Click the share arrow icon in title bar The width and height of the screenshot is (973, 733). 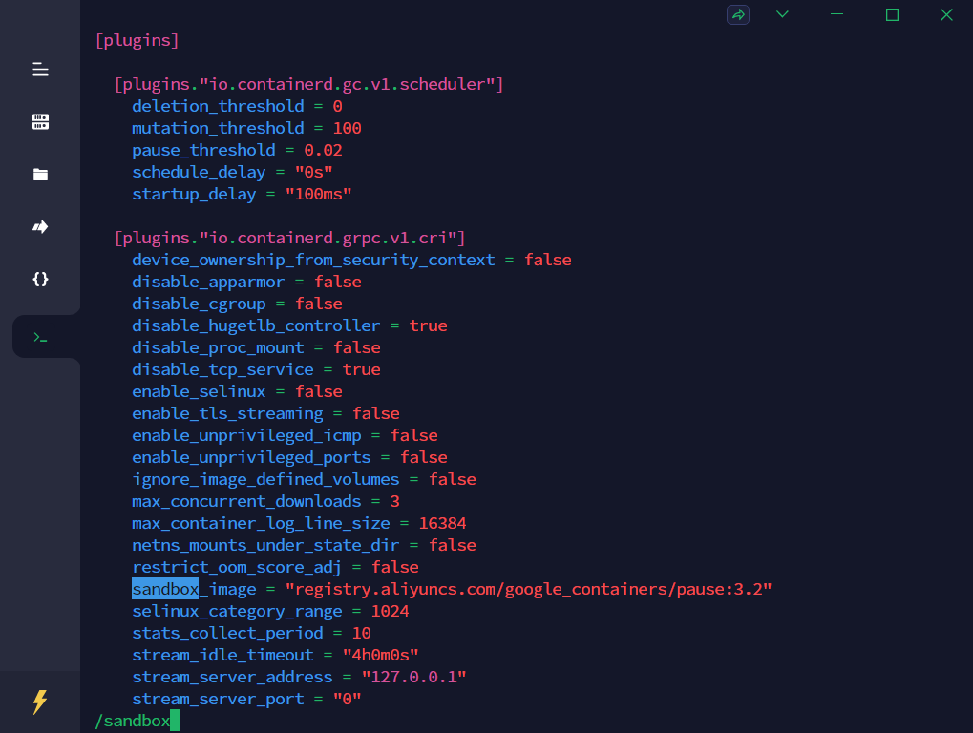click(x=737, y=14)
